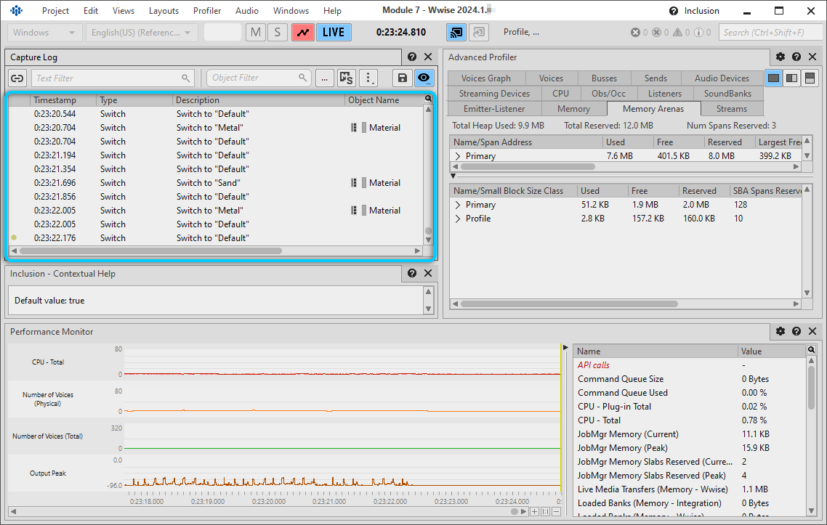The height and width of the screenshot is (525, 827).
Task: Open the Capture Log help icon
Action: coord(412,57)
